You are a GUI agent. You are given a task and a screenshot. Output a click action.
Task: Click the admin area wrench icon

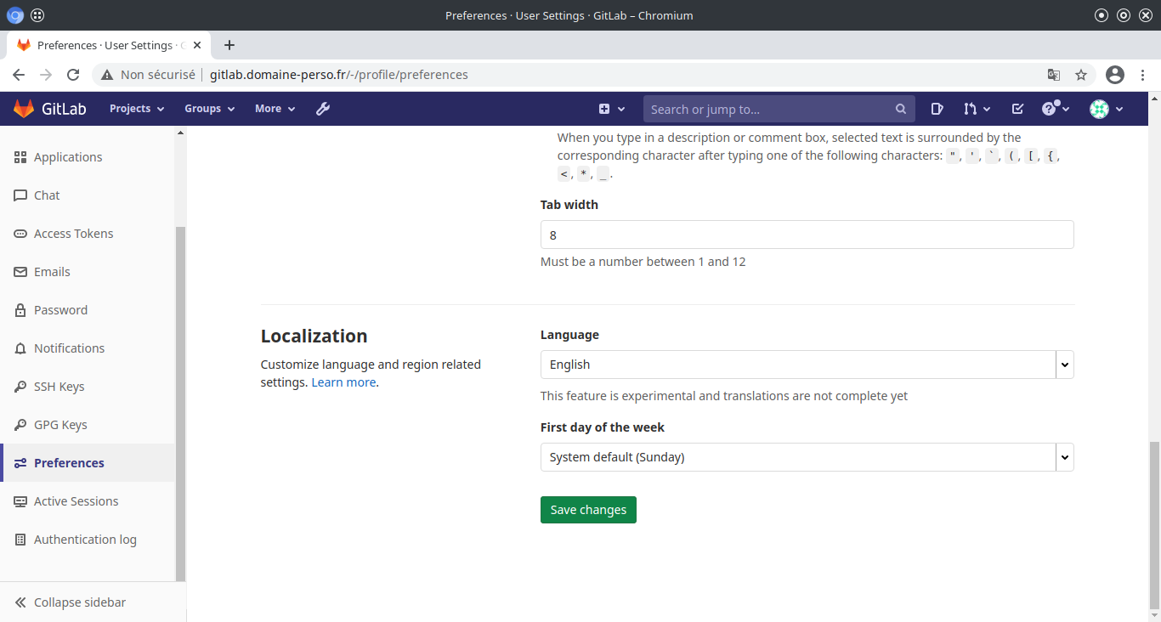[323, 109]
